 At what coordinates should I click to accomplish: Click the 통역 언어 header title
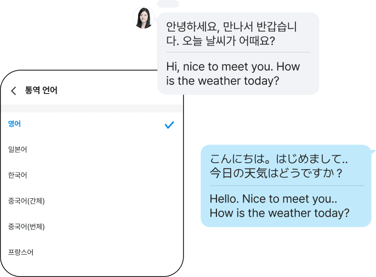click(41, 91)
